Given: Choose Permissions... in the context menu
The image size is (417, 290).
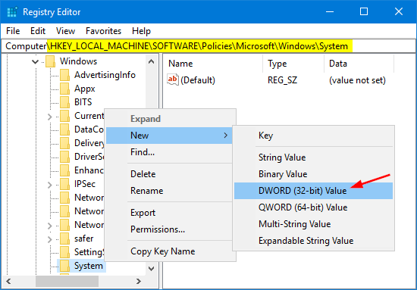Looking at the screenshot, I should (169, 229).
